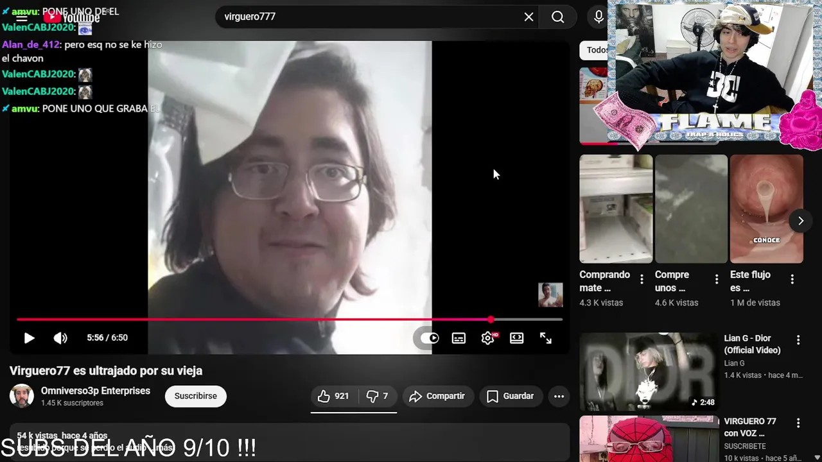The image size is (822, 462).
Task: Open the Este flujo es short thumbnail
Action: pos(766,209)
